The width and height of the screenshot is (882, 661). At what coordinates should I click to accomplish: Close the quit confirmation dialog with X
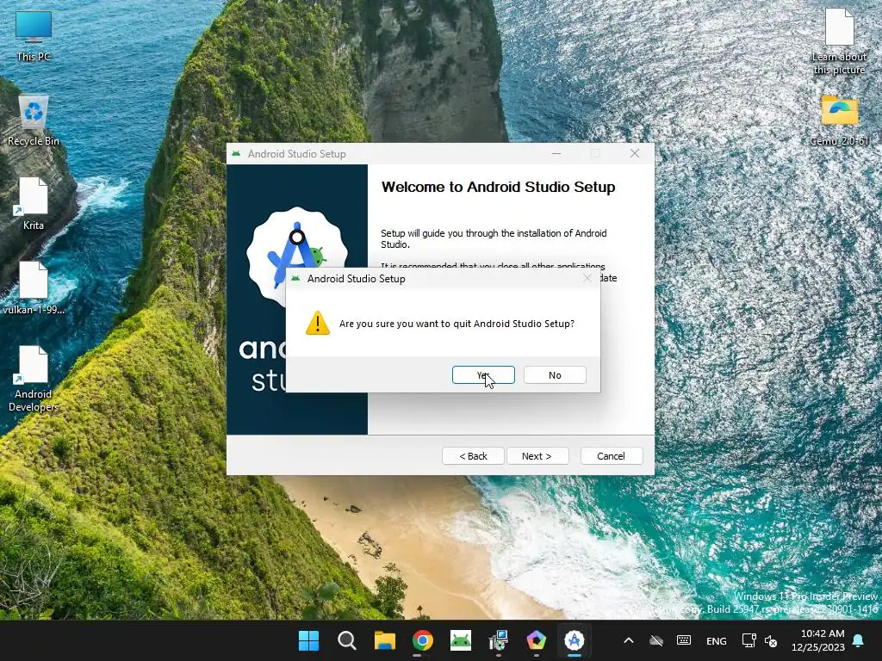(587, 278)
